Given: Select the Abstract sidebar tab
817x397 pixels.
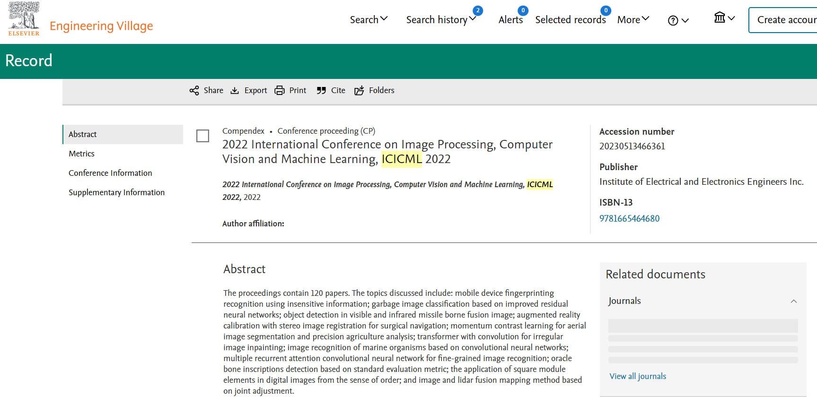Looking at the screenshot, I should [x=123, y=134].
